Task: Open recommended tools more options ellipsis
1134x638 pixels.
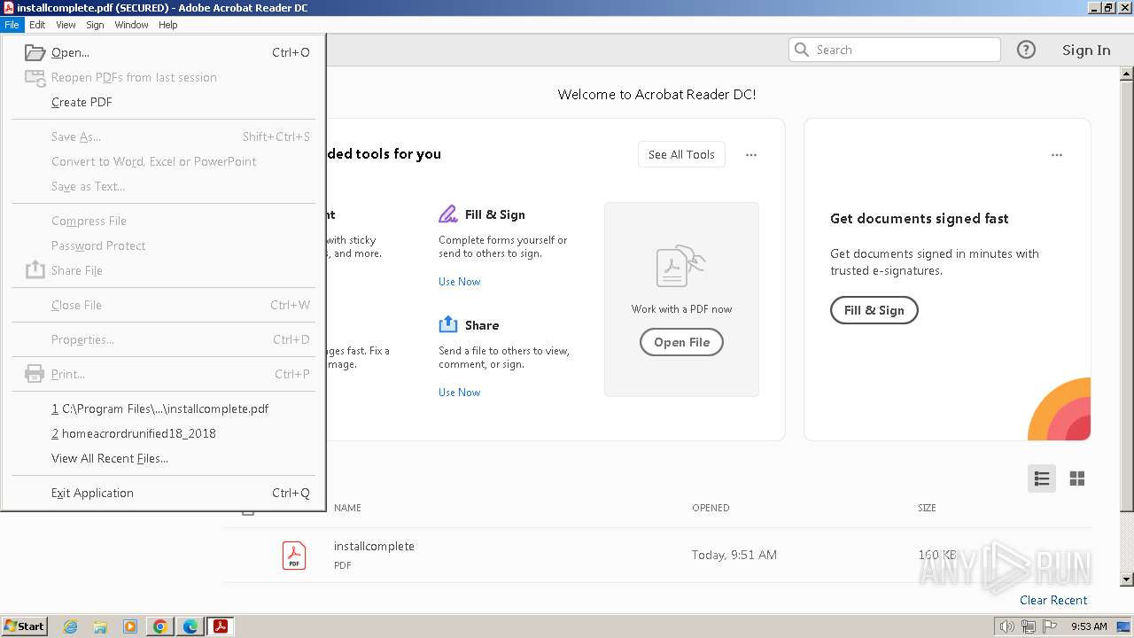Action: coord(751,155)
